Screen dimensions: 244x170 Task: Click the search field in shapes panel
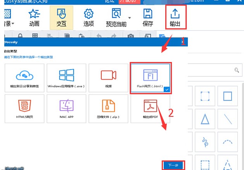click(215, 70)
